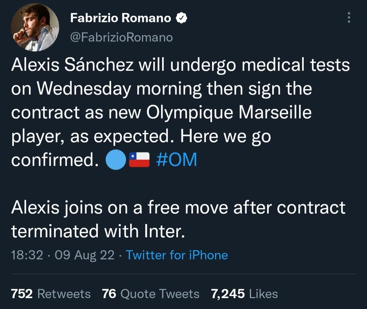
Task: Click the blue circle emoji
Action: [114, 160]
